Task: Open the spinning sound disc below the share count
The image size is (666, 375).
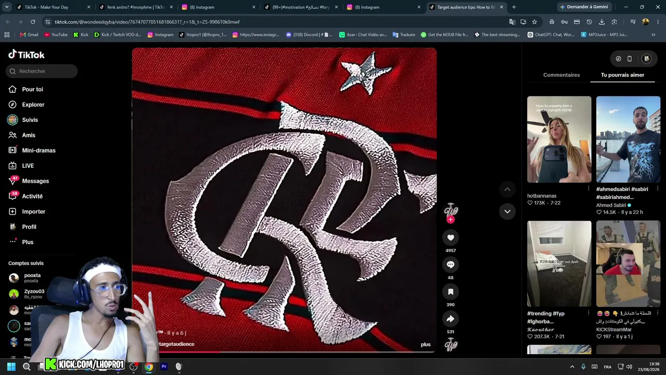Action: [451, 344]
